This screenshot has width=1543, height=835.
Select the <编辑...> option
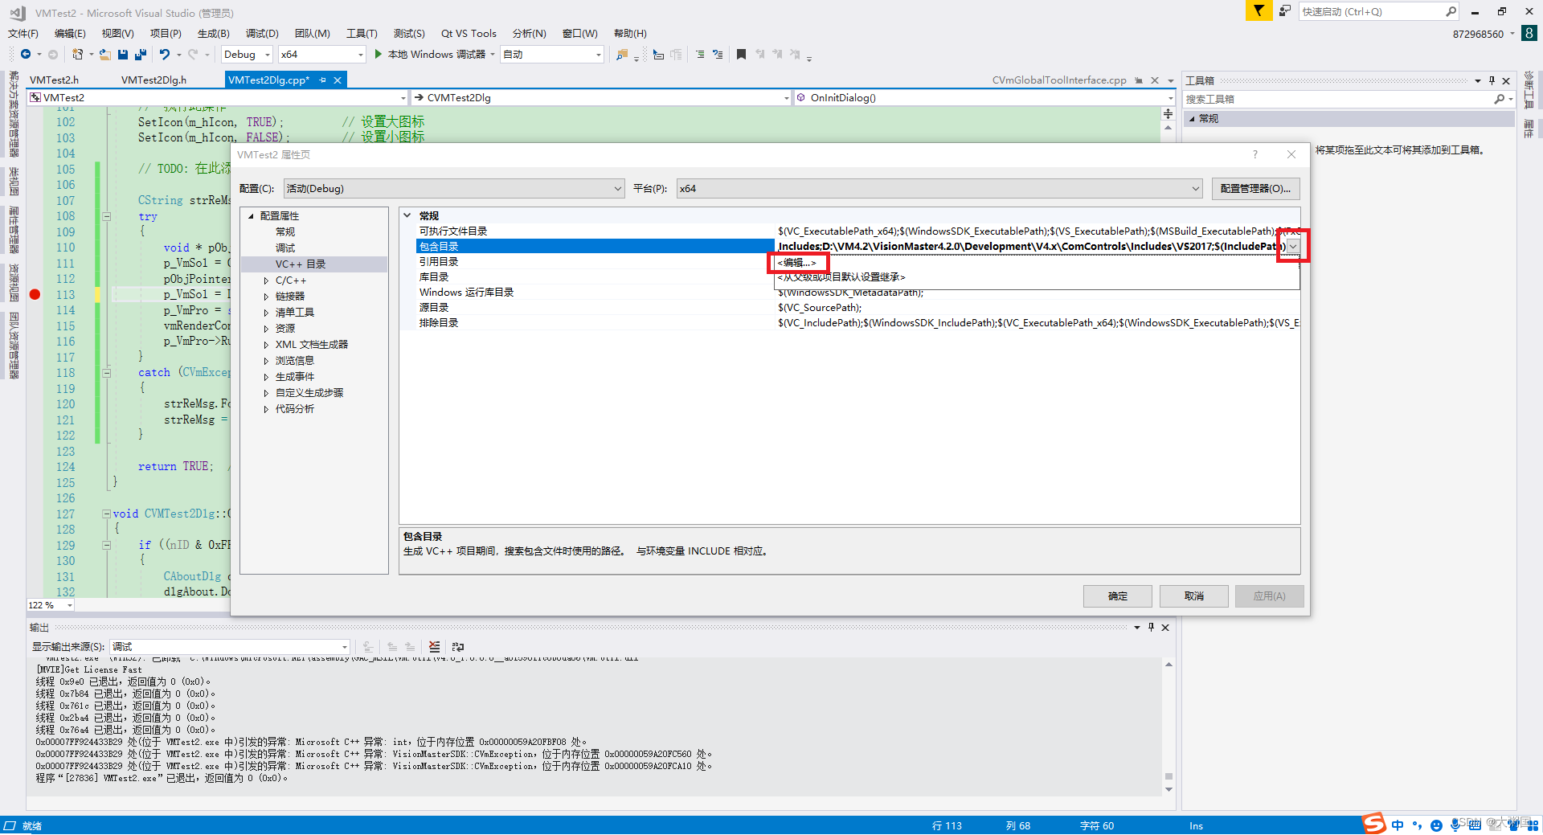[796, 263]
